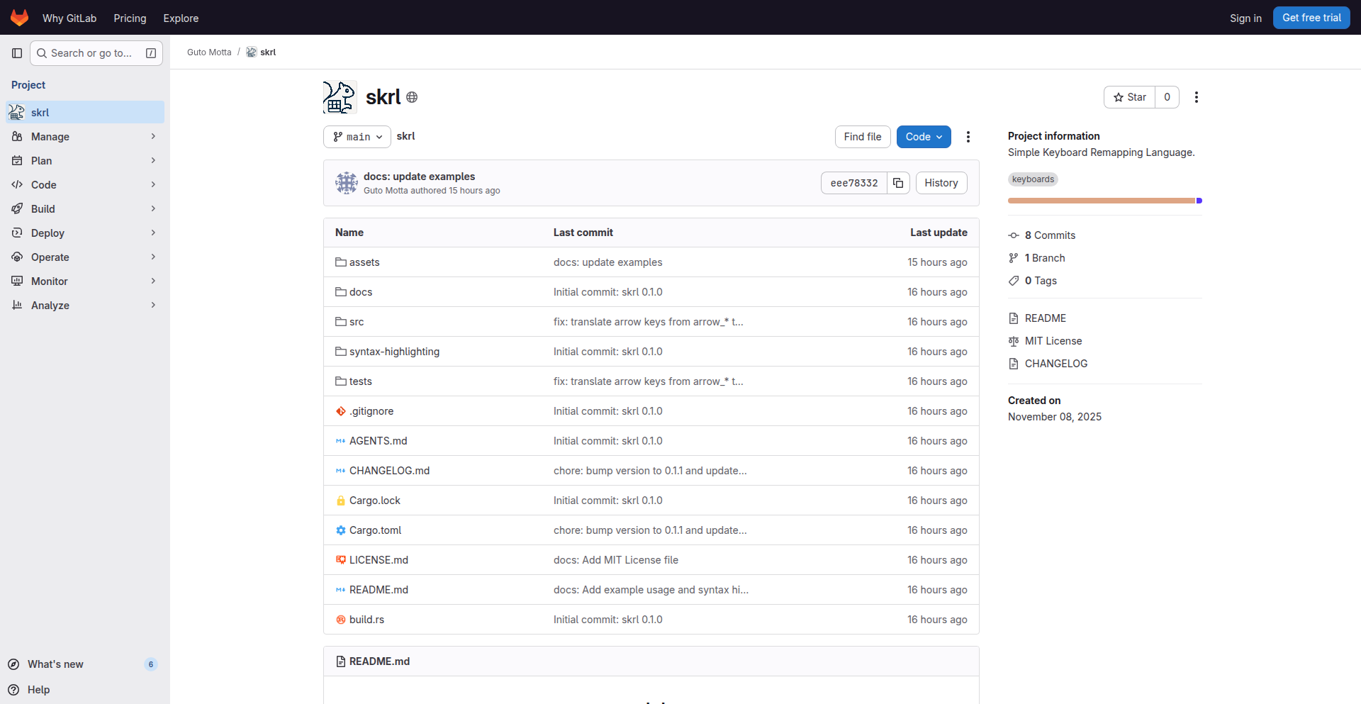Toggle the sidebar collapse icon
The image size is (1361, 704).
[17, 53]
